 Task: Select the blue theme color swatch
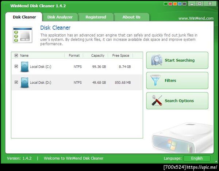point(180,4)
